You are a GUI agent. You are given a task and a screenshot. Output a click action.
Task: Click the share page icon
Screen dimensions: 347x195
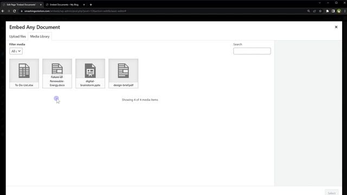(314, 11)
